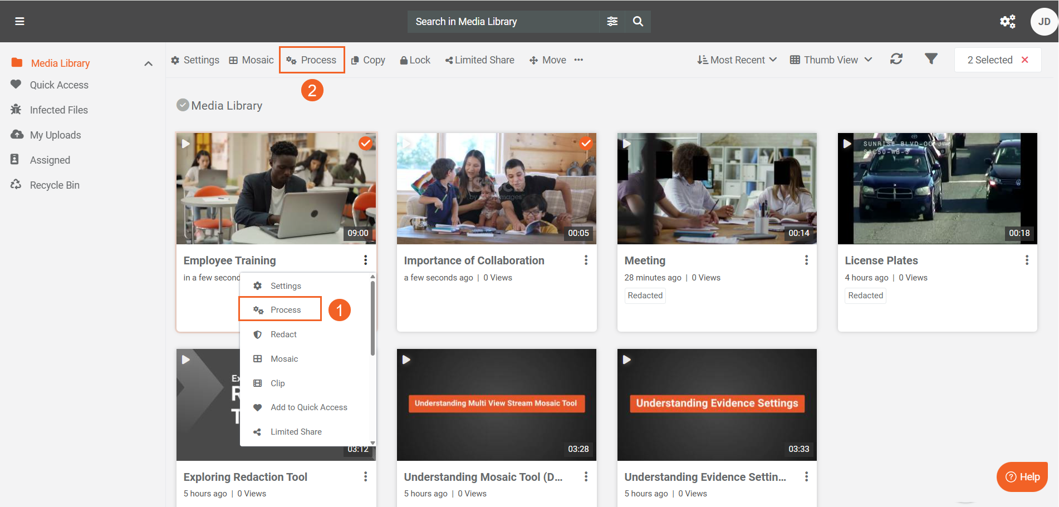The image size is (1059, 507).
Task: Click the more options ellipsis in toolbar
Action: [x=578, y=60]
